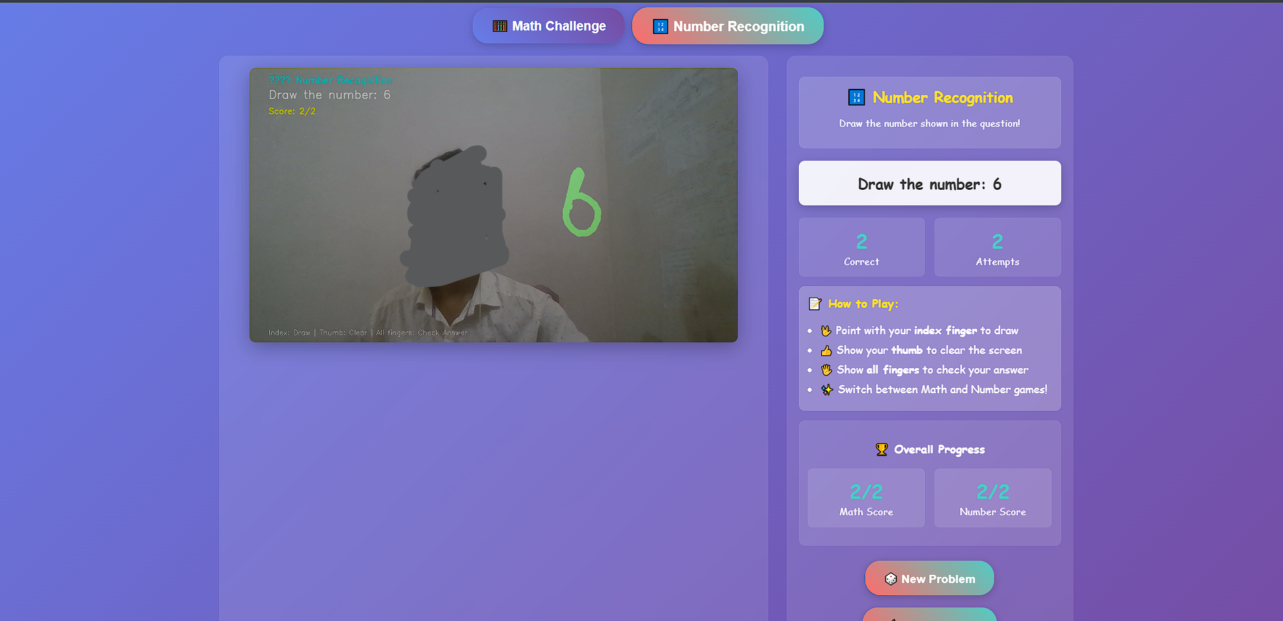Click the notepad icon beside How to Play
This screenshot has width=1283, height=621.
[x=814, y=304]
